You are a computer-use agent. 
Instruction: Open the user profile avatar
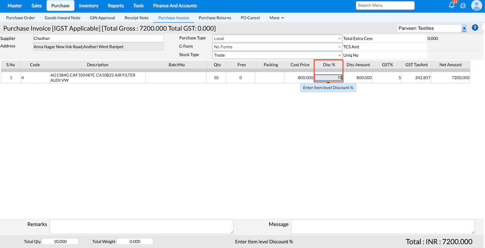coord(476,6)
